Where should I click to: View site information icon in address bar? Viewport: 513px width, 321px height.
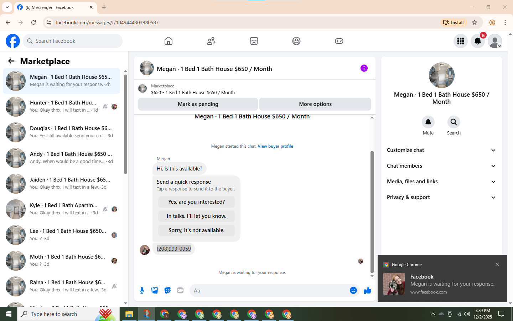(x=49, y=22)
